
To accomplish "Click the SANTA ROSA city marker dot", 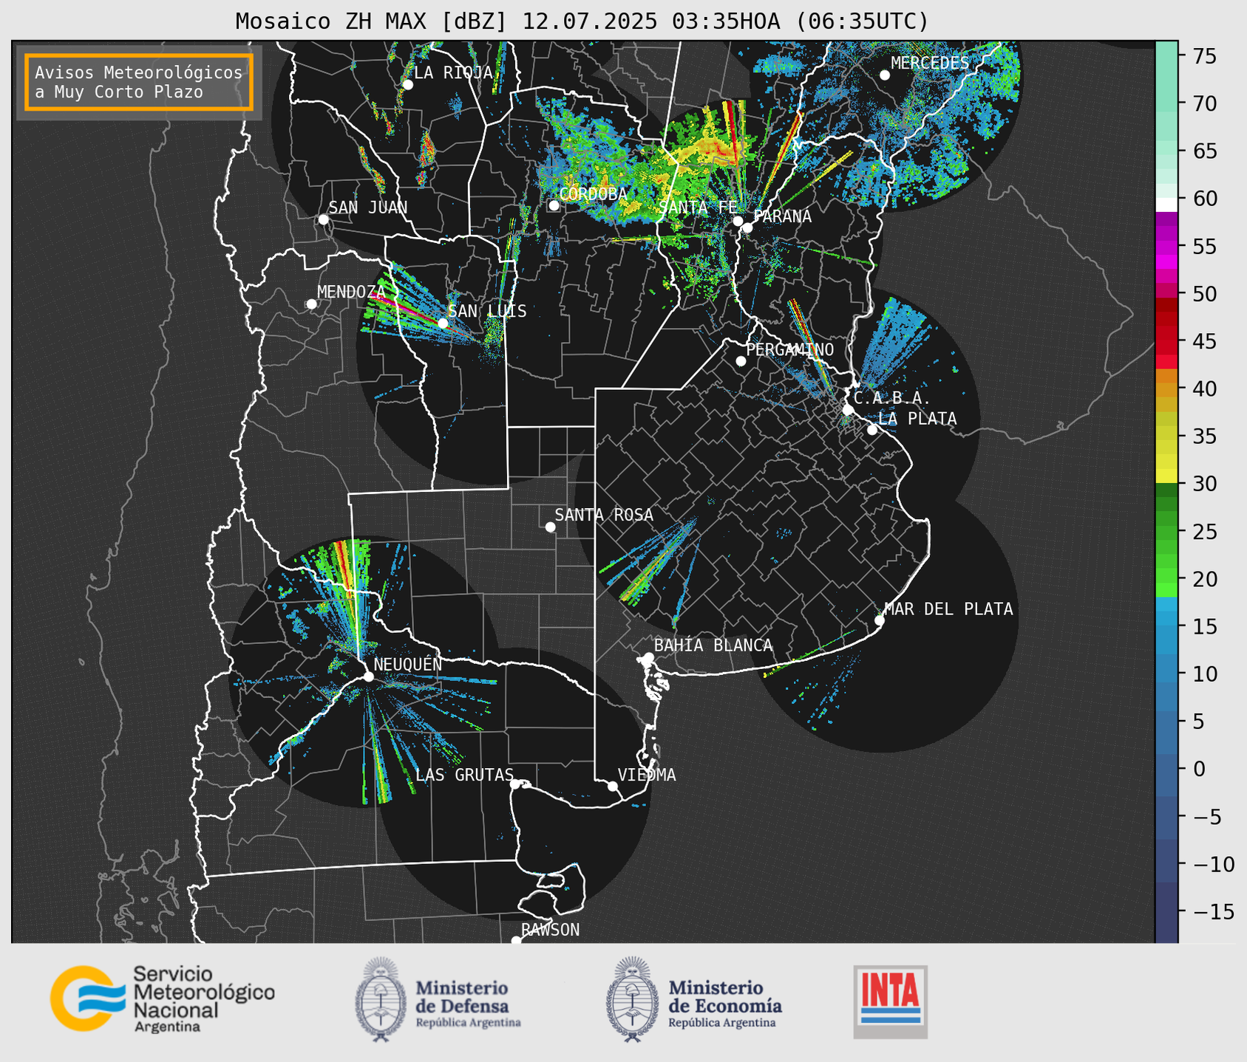I will click(550, 527).
